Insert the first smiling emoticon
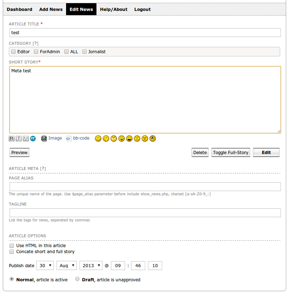The image size is (292, 294). coord(98,139)
